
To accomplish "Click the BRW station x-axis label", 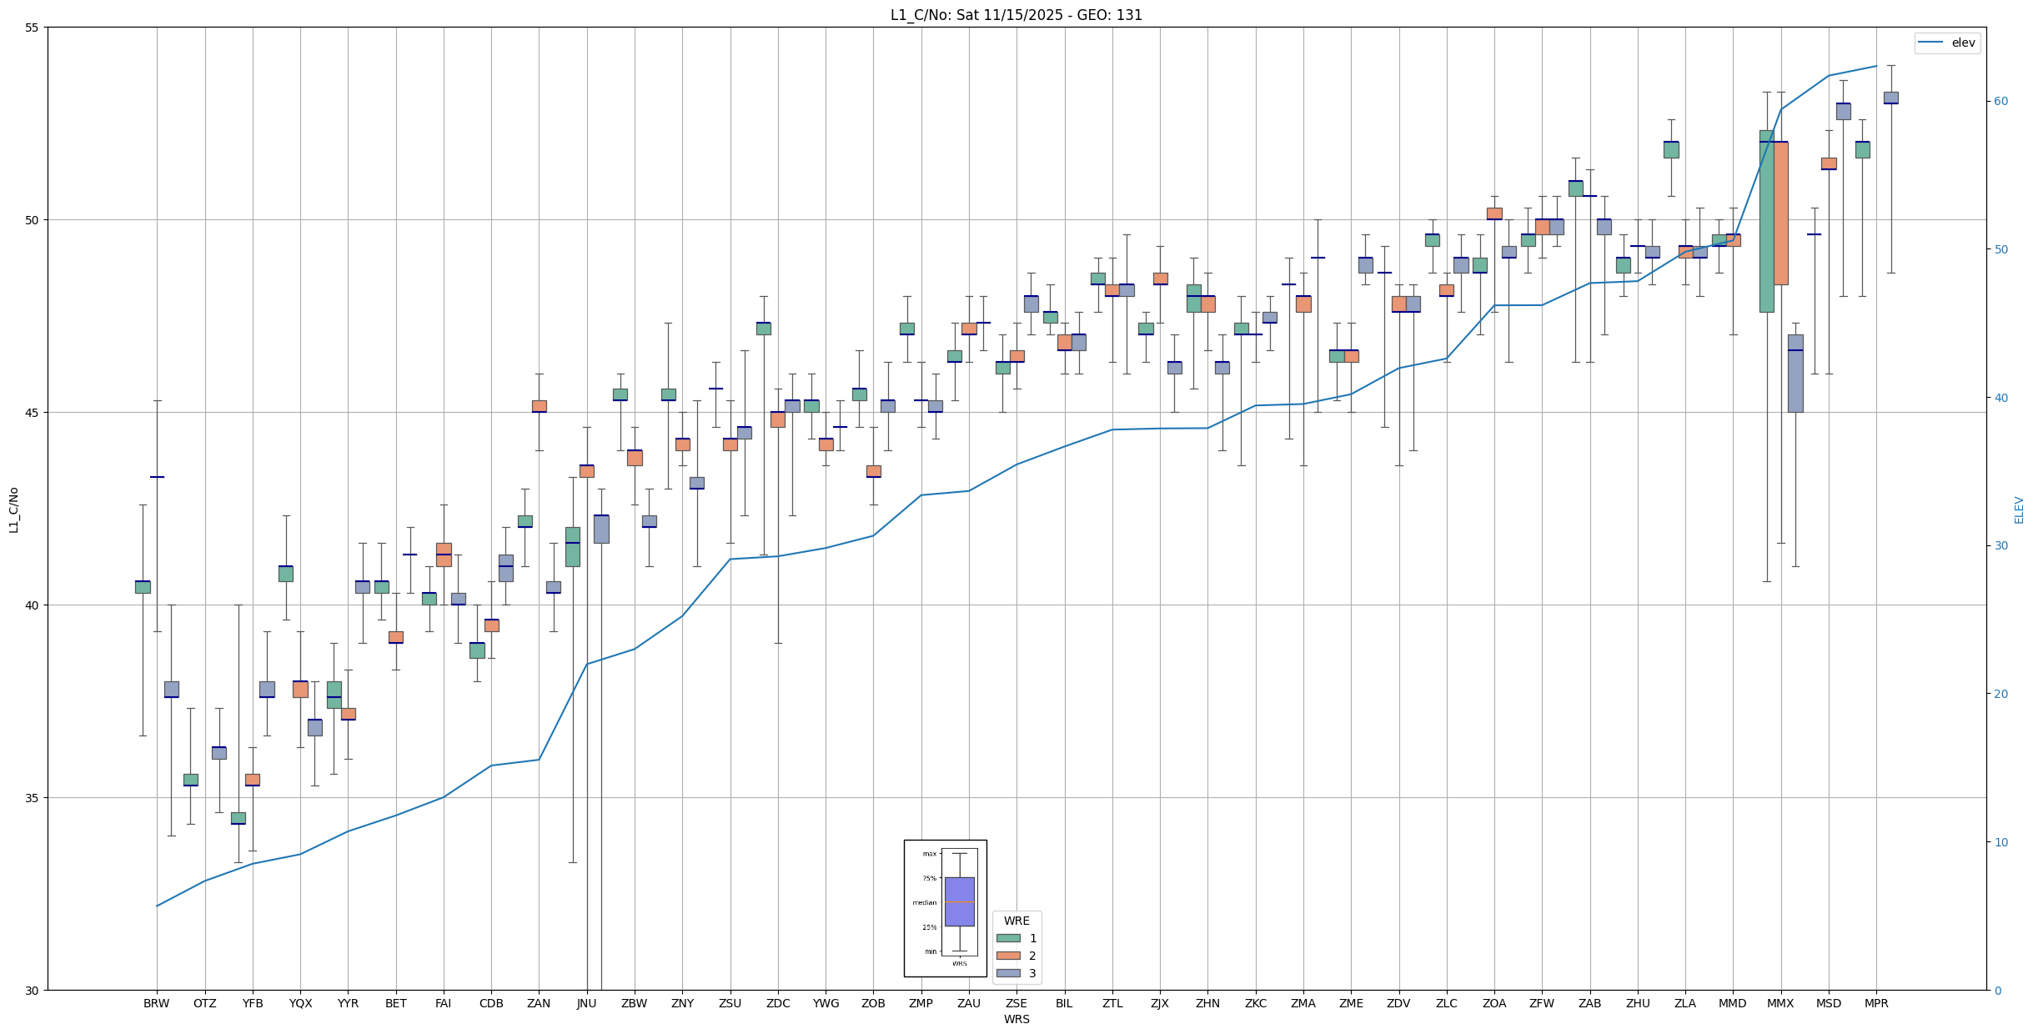I will pos(156,1003).
